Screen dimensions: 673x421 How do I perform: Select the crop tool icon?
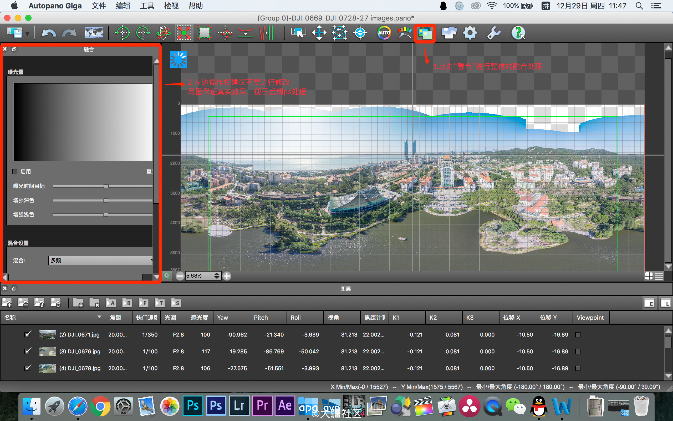pos(205,33)
